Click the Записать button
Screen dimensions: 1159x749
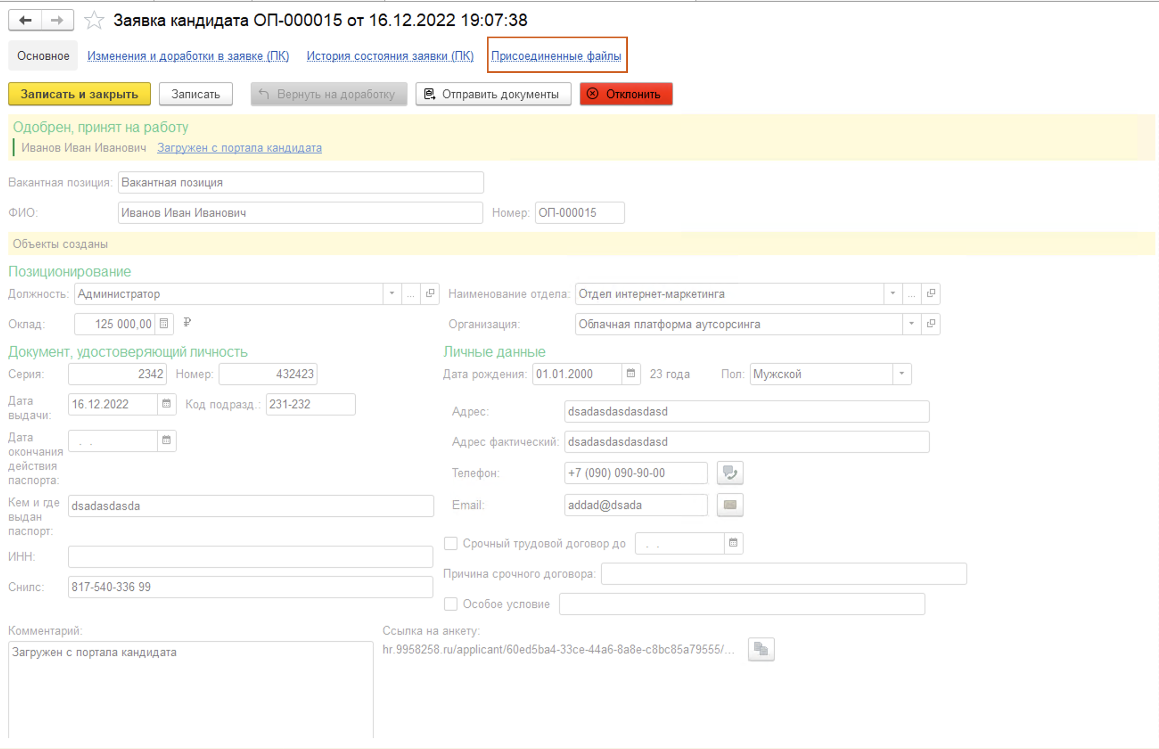click(195, 94)
